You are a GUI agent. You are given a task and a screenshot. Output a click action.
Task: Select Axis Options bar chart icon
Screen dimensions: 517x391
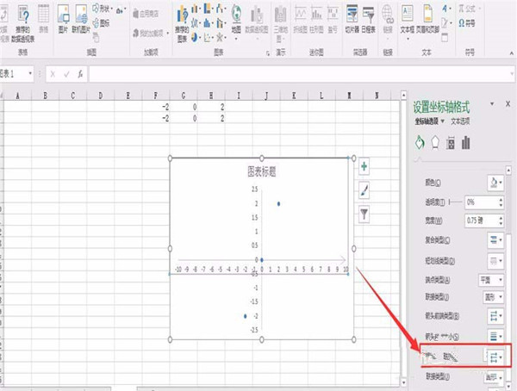click(466, 143)
